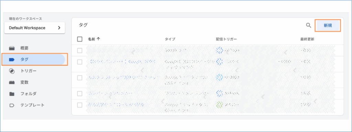Check the third tag row checkbox
Viewport: 352px width, 132px height.
click(80, 78)
